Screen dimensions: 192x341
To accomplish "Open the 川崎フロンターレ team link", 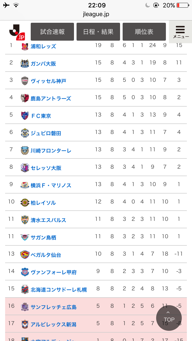I will (x=51, y=151).
